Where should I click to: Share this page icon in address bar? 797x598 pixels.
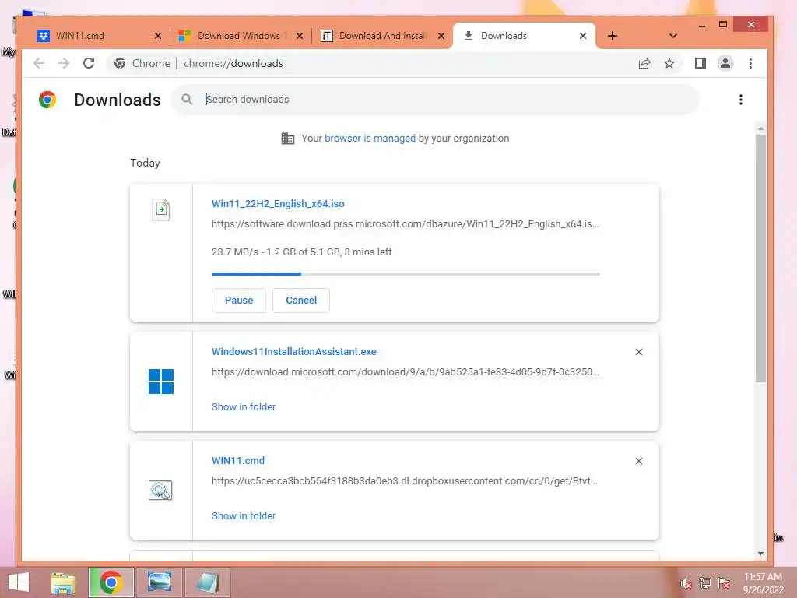[x=644, y=64]
